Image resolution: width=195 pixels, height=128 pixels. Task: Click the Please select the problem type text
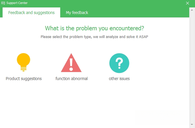[x=94, y=37]
